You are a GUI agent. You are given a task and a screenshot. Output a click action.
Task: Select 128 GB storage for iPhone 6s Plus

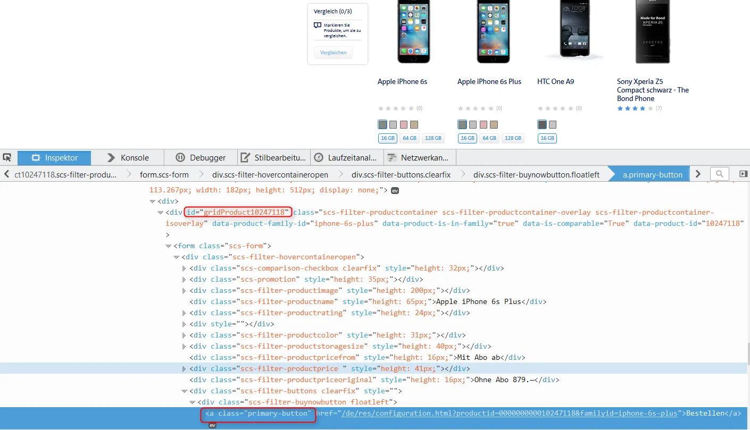pos(513,138)
